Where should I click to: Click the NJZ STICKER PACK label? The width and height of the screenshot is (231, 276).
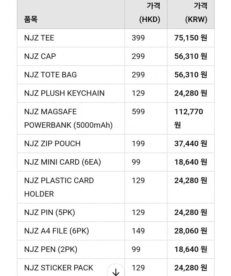point(59,268)
